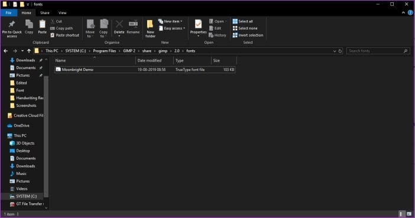Open Creative Cloud Files in sidebar

28,115
